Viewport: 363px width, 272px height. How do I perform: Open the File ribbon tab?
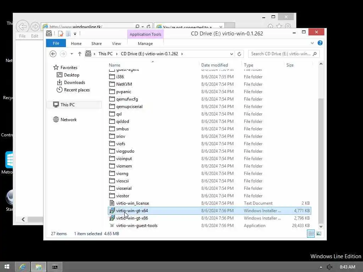pyautogui.click(x=56, y=43)
